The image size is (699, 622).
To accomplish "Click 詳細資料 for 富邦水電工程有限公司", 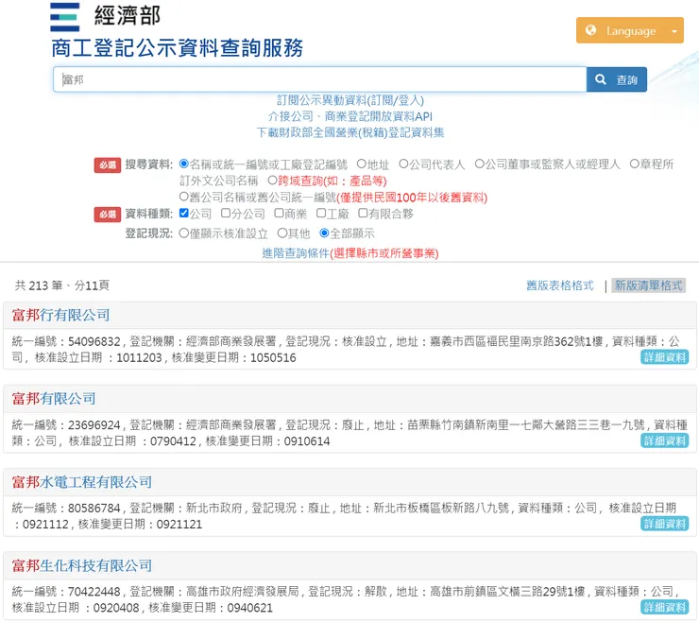I will coord(664,524).
